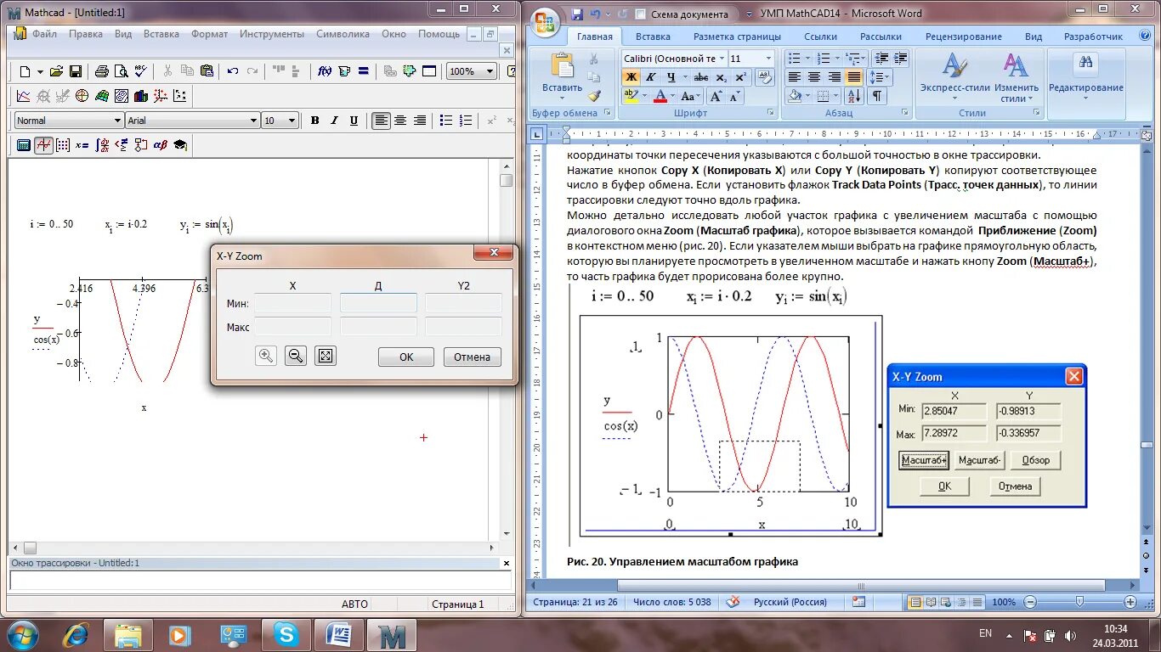
Task: Insert a Surface Plot in Mathcad
Action: pyautogui.click(x=101, y=96)
